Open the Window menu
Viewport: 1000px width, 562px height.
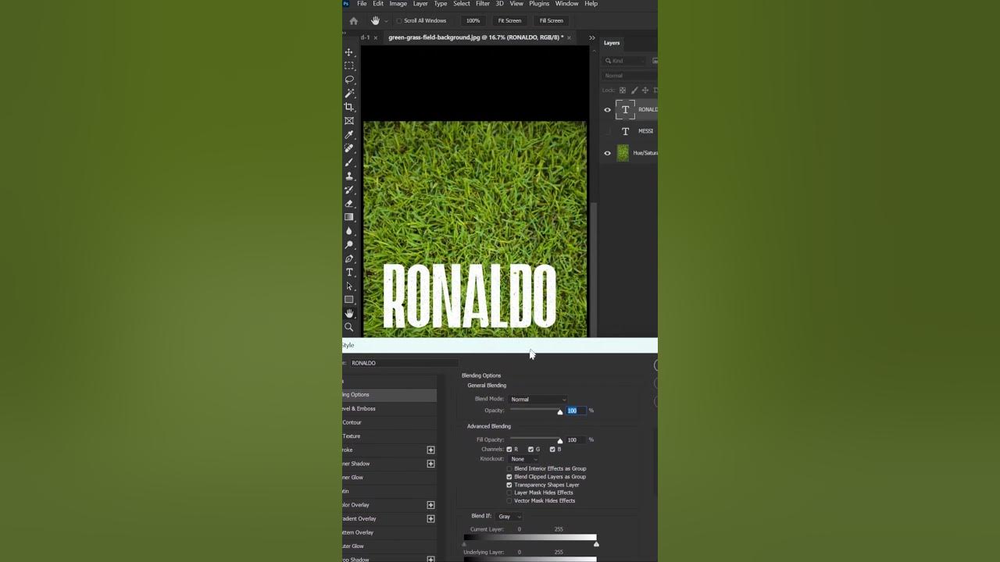tap(566, 4)
